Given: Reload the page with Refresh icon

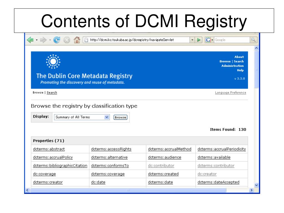Looking at the screenshot, I should click(x=57, y=40).
